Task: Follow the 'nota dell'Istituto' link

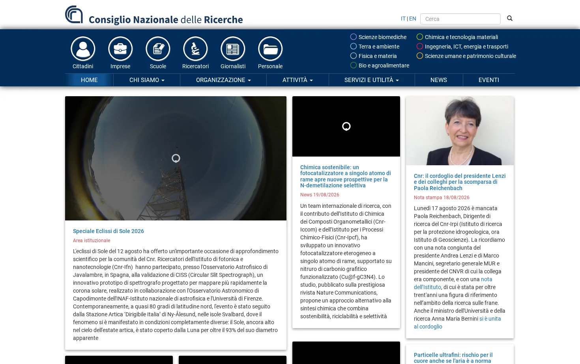Action: click(453, 283)
